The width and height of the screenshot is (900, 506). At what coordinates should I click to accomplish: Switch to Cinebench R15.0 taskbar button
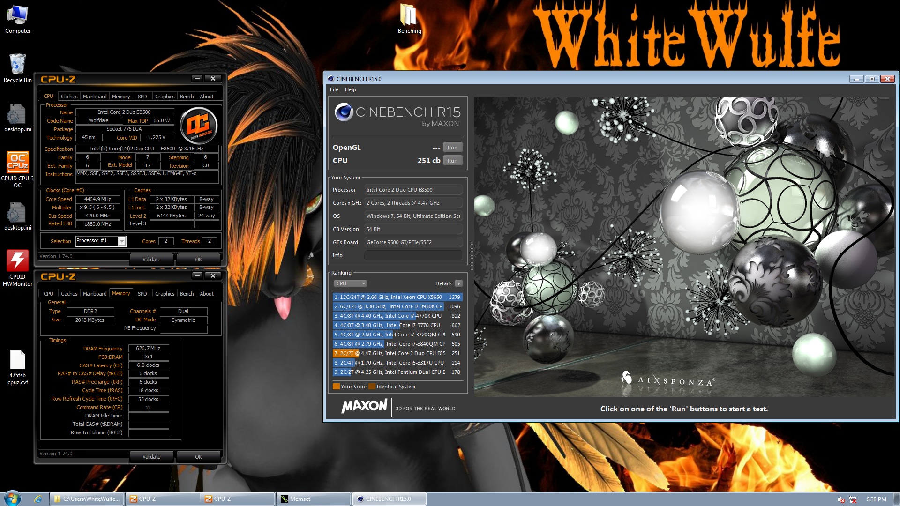click(x=389, y=499)
